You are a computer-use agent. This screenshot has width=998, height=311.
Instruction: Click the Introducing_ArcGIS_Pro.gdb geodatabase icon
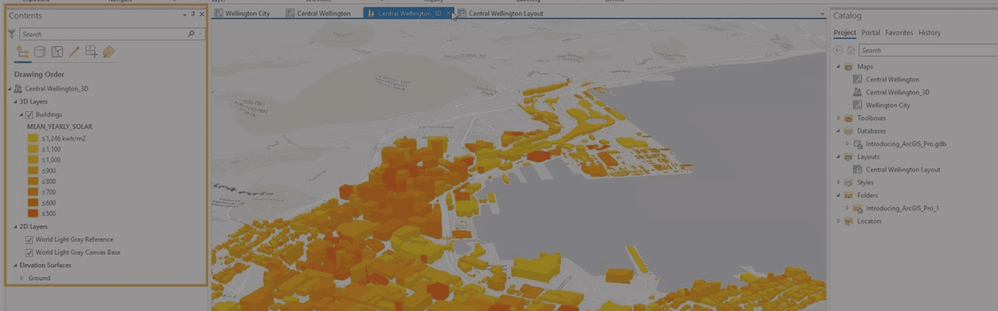click(858, 144)
